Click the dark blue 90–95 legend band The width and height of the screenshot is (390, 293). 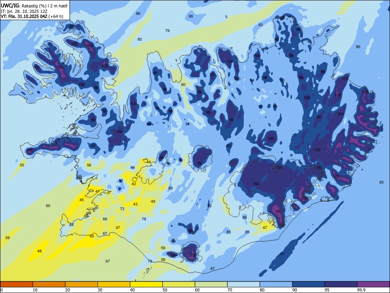click(308, 284)
